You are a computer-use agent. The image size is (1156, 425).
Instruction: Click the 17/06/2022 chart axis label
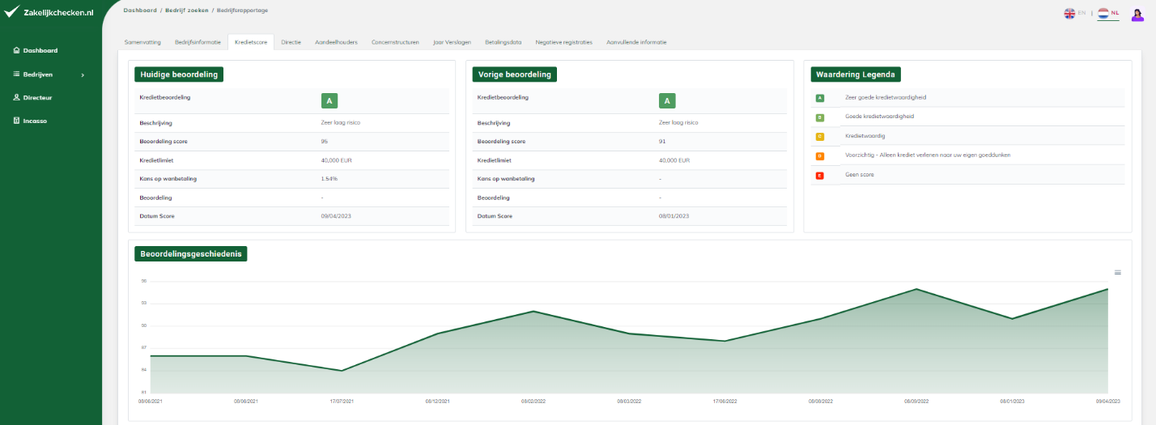[725, 401]
